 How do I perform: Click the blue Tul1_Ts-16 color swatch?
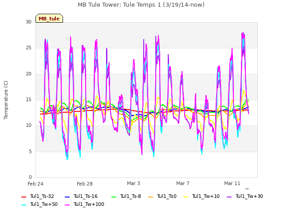tap(67, 197)
